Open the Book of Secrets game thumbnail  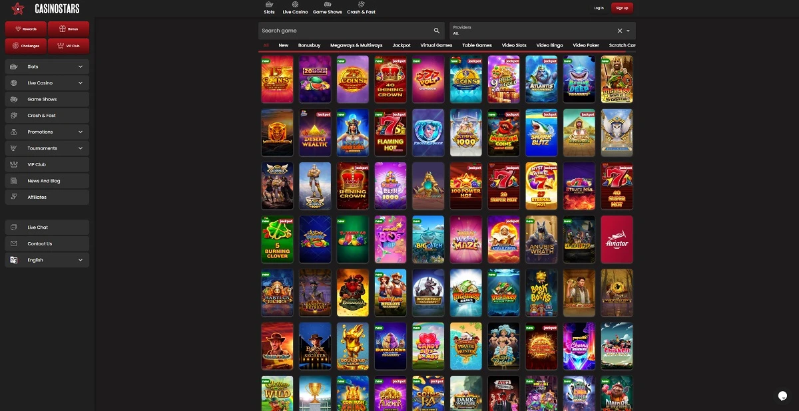click(315, 346)
